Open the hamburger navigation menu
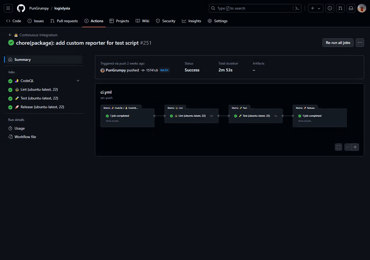This screenshot has height=260, width=370. pos(8,8)
